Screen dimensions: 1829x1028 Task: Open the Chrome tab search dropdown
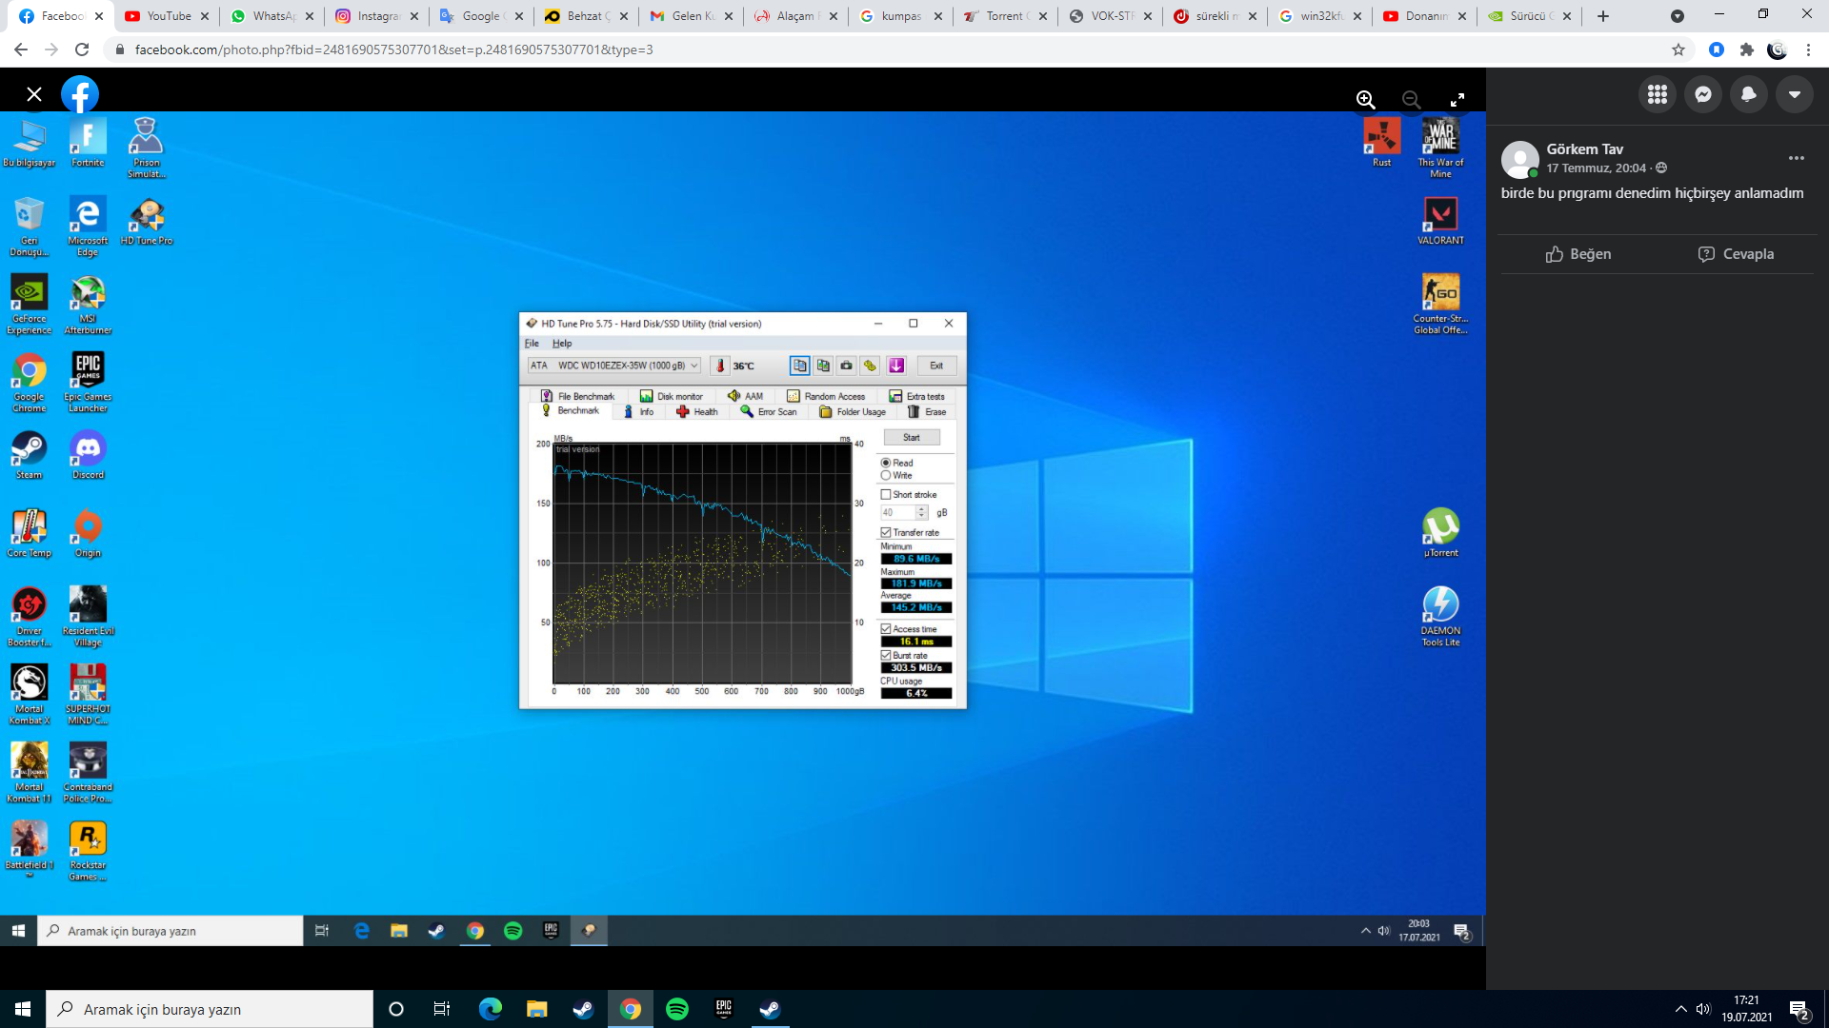[x=1678, y=16]
